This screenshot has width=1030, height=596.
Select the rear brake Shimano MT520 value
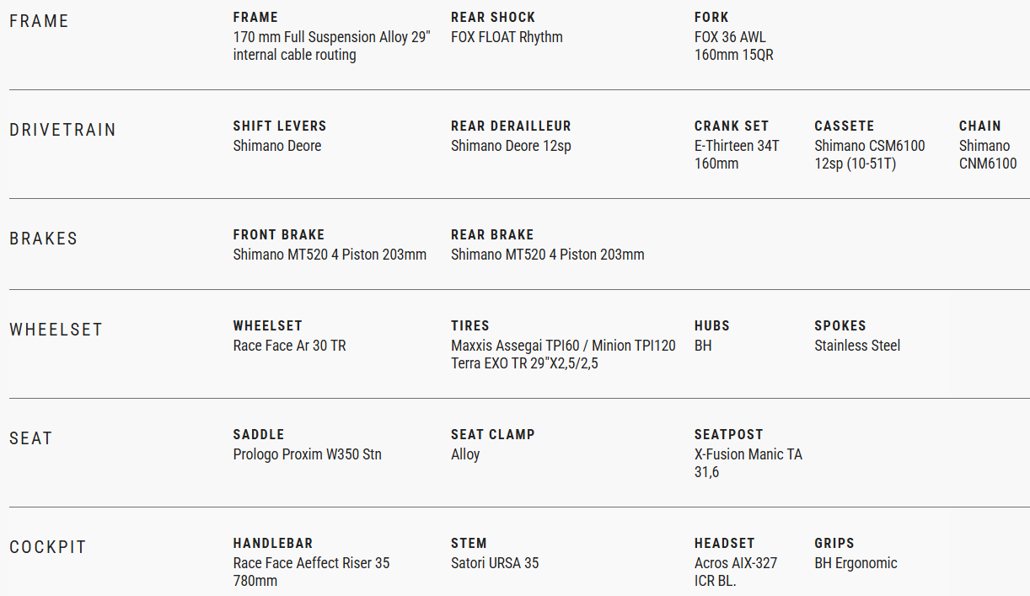tap(547, 255)
